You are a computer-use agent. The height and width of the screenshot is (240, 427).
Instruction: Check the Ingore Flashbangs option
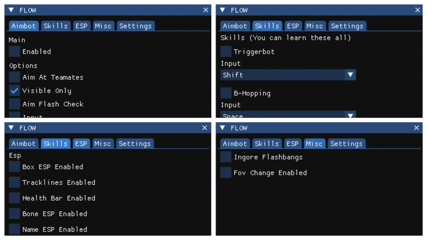(226, 157)
